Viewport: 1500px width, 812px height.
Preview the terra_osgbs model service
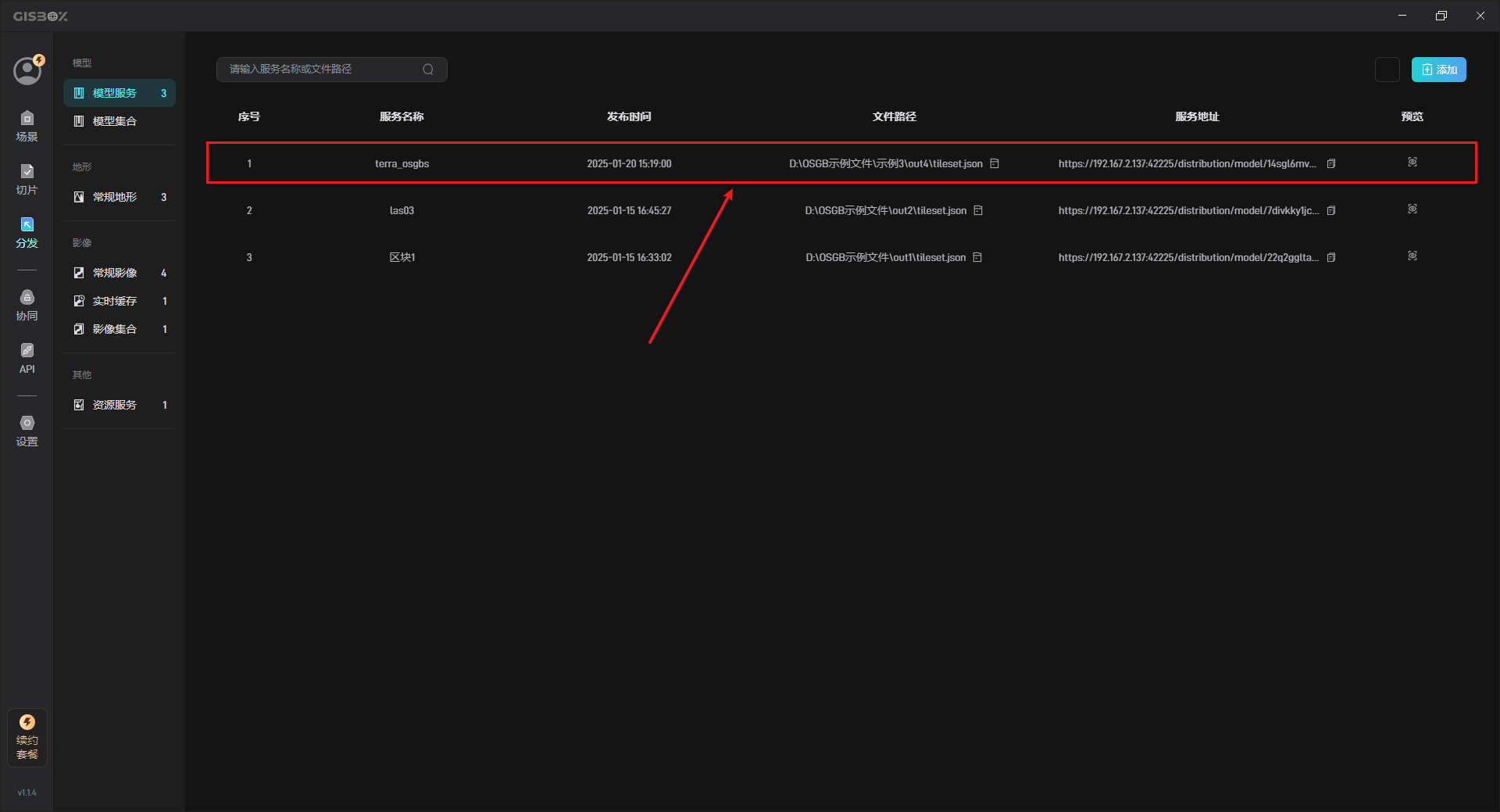pyautogui.click(x=1412, y=162)
